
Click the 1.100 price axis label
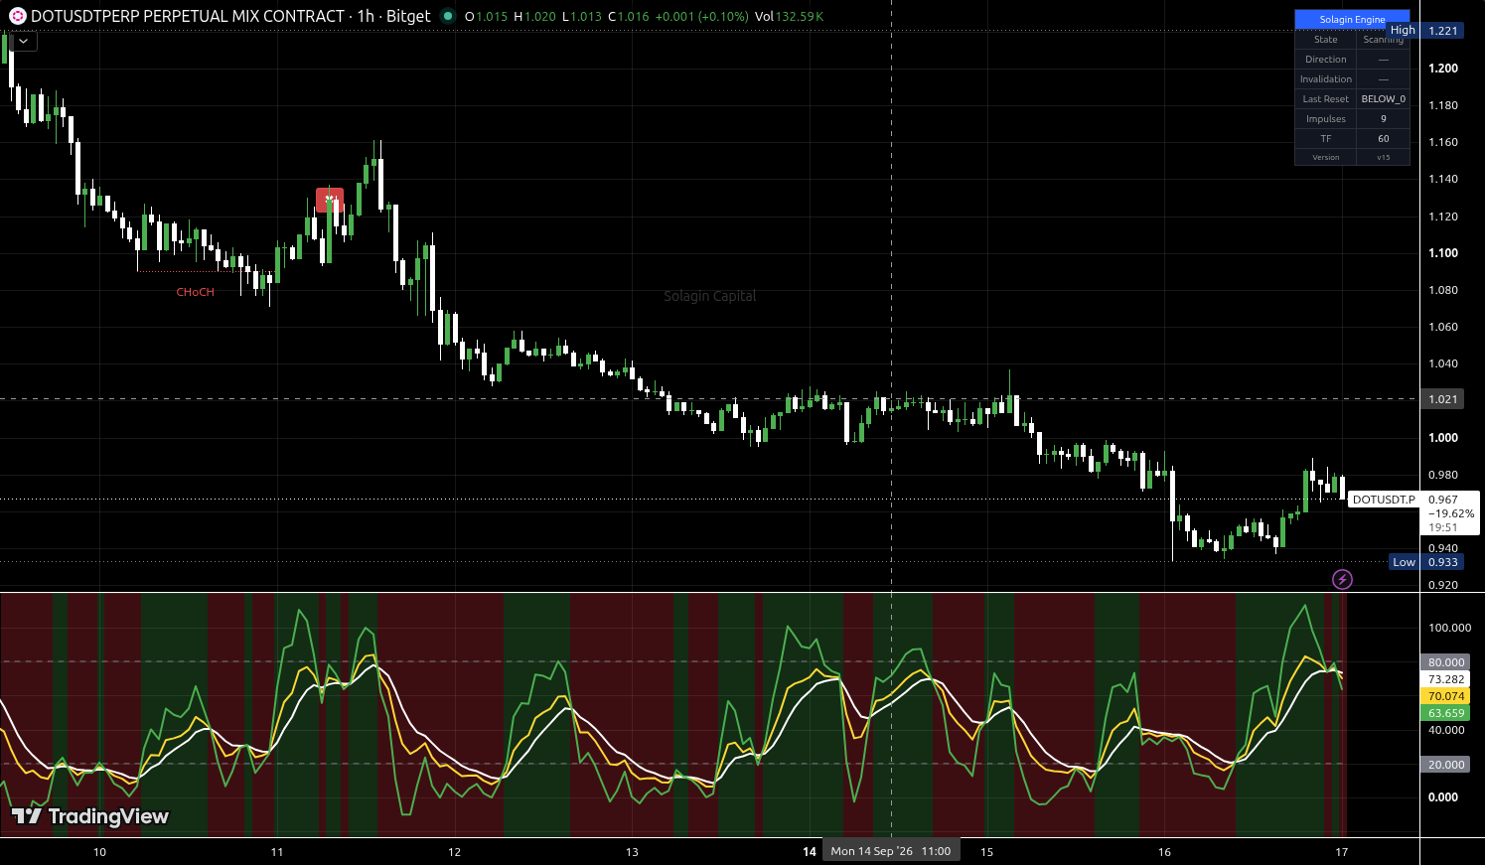coord(1442,253)
